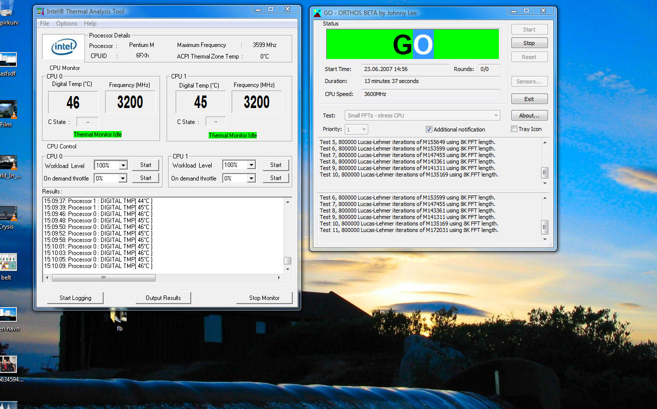Click the ORTHOS title bar icon
Image resolution: width=657 pixels, height=409 pixels.
(x=317, y=12)
